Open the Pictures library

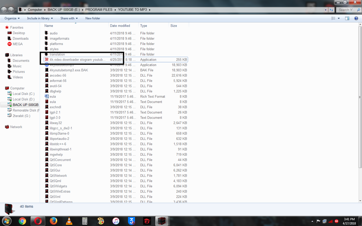tap(19, 71)
